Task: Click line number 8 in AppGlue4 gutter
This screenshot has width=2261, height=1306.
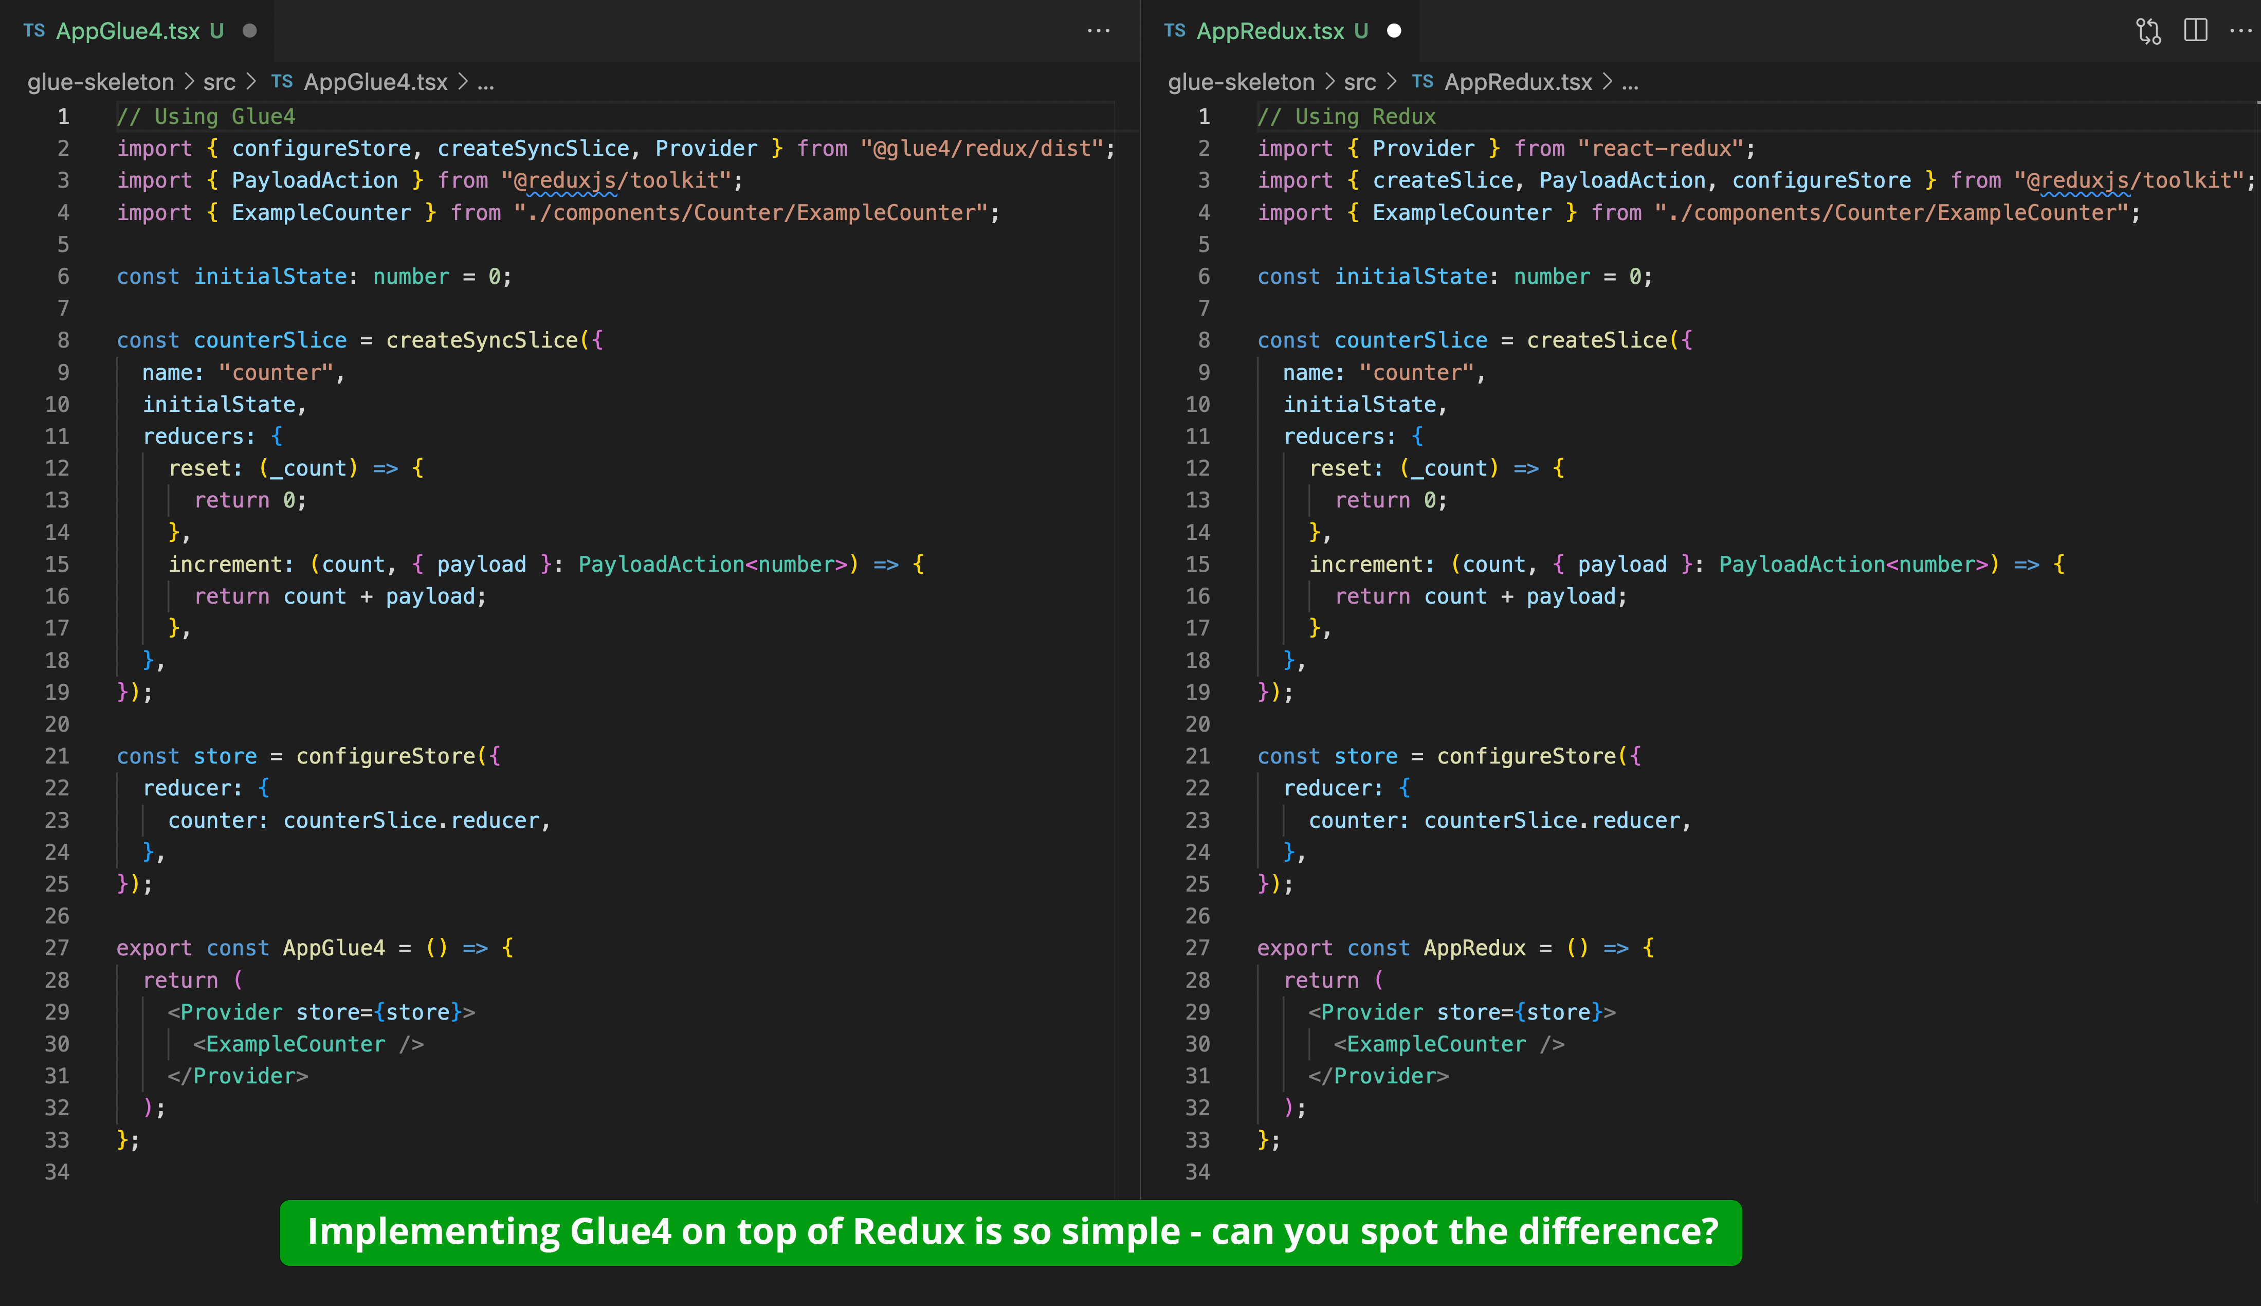Action: pos(63,340)
